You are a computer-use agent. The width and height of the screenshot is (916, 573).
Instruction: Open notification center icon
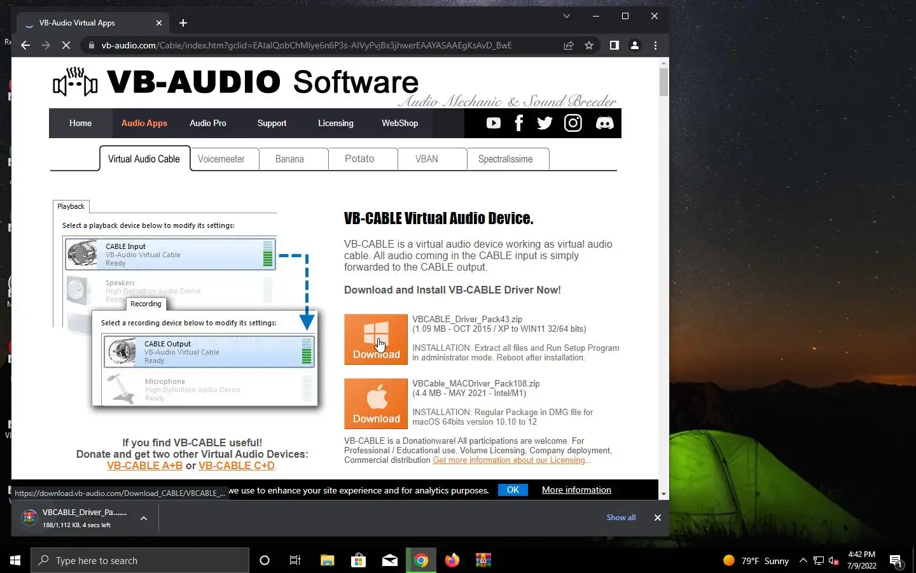[x=896, y=561]
